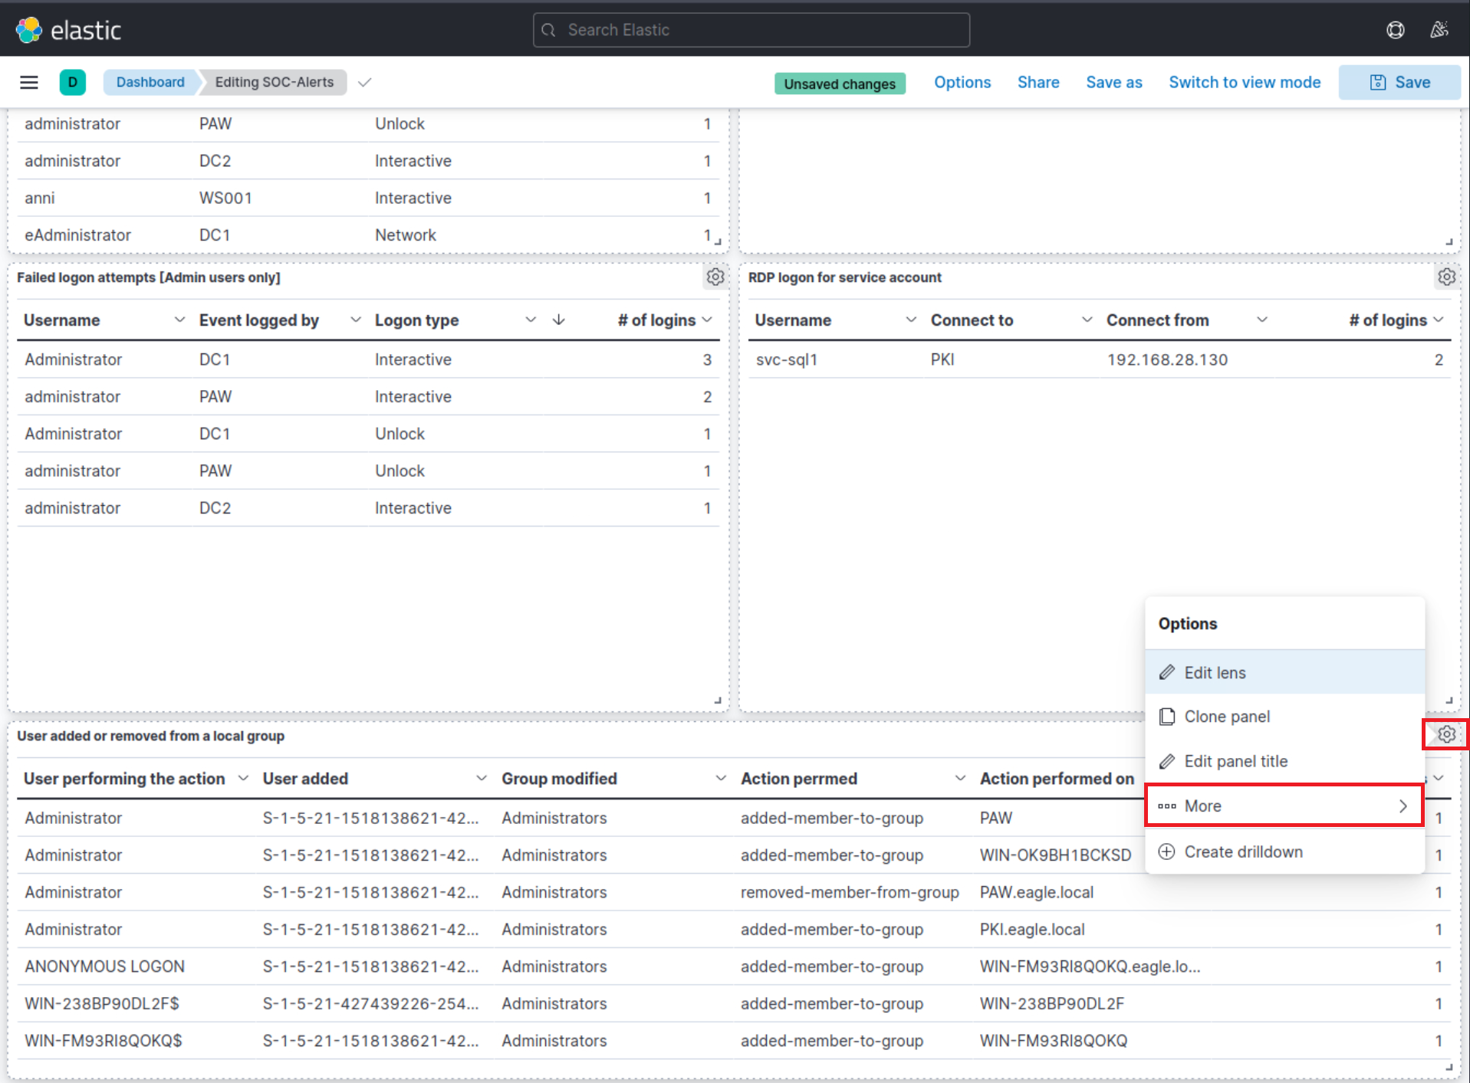Click the D space avatar badge
1470x1083 pixels.
coord(73,82)
